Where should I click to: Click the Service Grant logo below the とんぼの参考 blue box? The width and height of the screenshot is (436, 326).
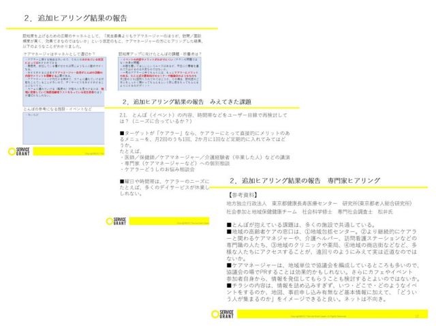pyautogui.click(x=19, y=151)
